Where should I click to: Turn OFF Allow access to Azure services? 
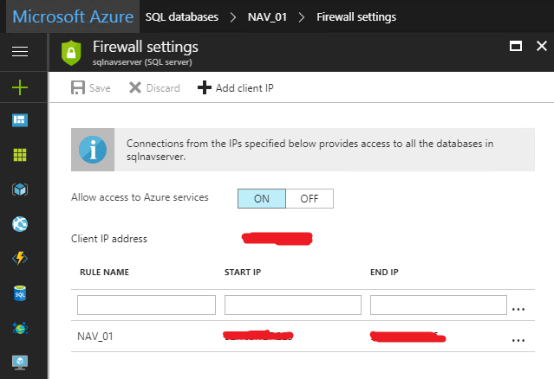[310, 198]
